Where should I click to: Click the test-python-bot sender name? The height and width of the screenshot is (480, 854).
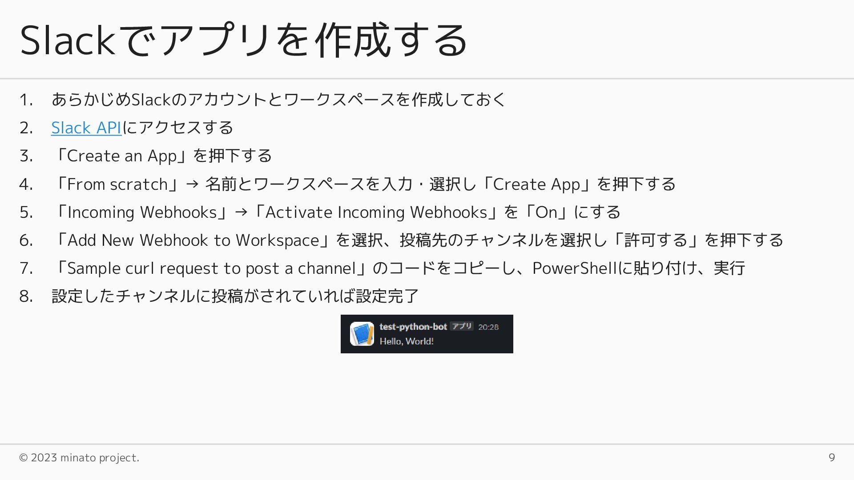click(x=413, y=327)
